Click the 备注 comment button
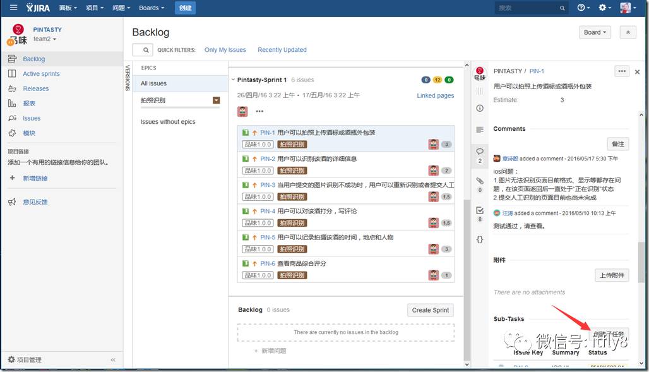Viewport: 649px width, 372px height. (618, 144)
